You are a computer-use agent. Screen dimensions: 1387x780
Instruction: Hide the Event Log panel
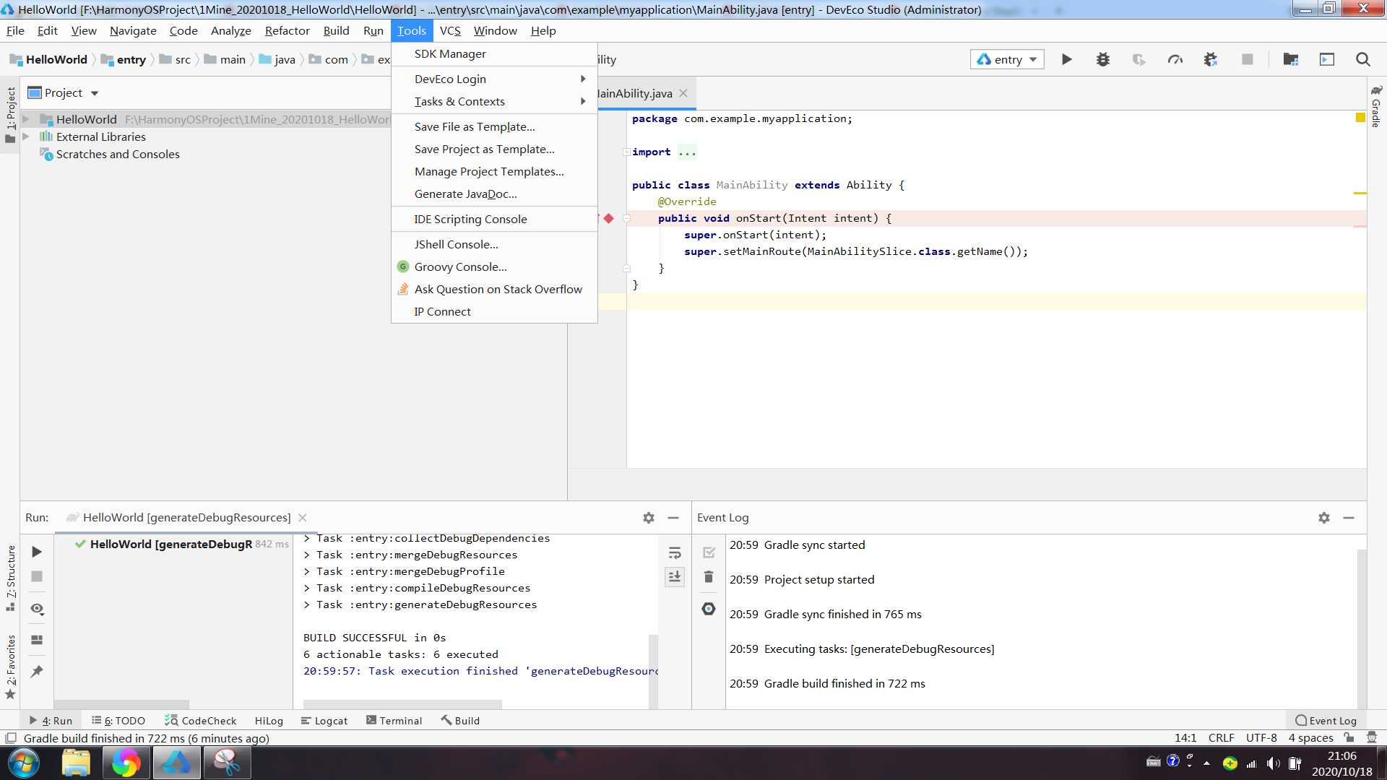point(1349,518)
